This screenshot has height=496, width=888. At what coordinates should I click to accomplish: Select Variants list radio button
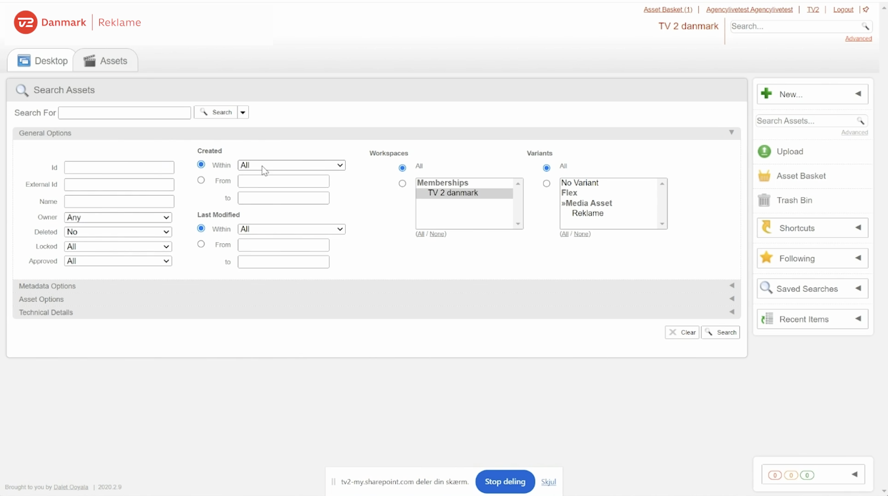pyautogui.click(x=546, y=184)
